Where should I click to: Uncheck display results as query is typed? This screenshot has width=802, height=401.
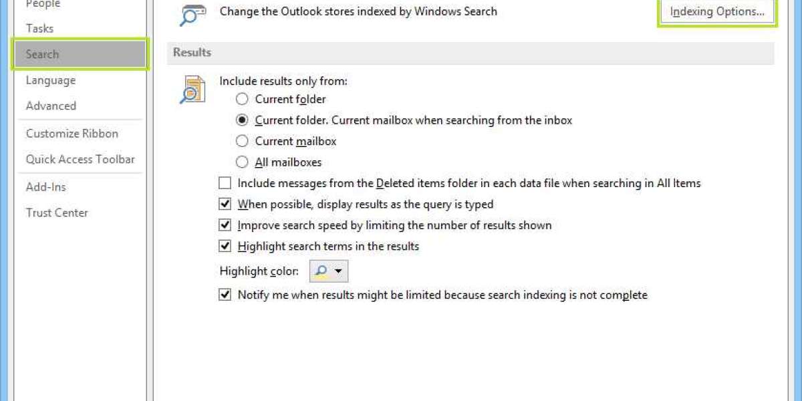pyautogui.click(x=225, y=204)
